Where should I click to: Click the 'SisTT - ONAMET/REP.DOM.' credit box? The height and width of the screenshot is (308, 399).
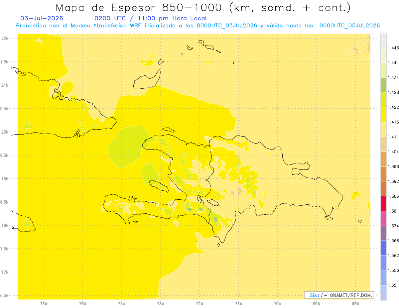pos(339,295)
